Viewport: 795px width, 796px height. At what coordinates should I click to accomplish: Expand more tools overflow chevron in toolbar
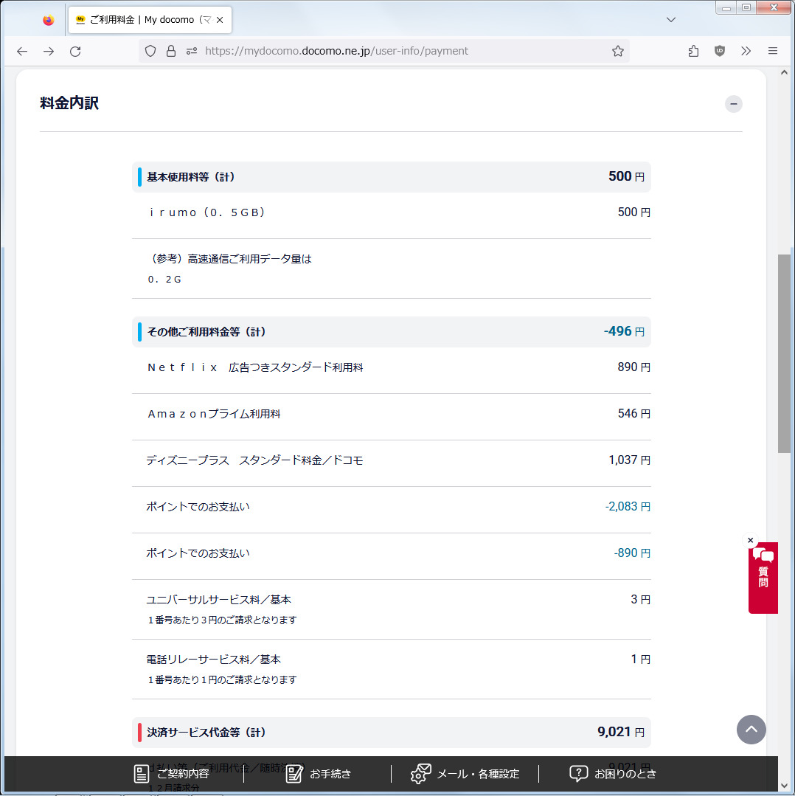[746, 51]
